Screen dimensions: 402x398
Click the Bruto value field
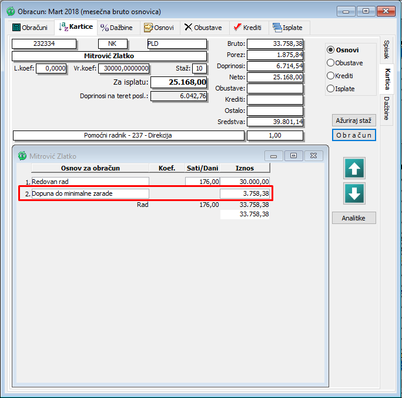click(275, 44)
